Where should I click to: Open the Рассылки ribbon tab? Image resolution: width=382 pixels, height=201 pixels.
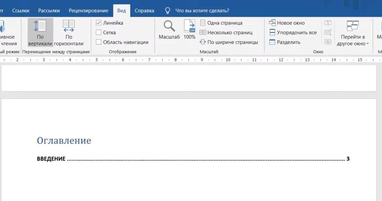tap(49, 10)
